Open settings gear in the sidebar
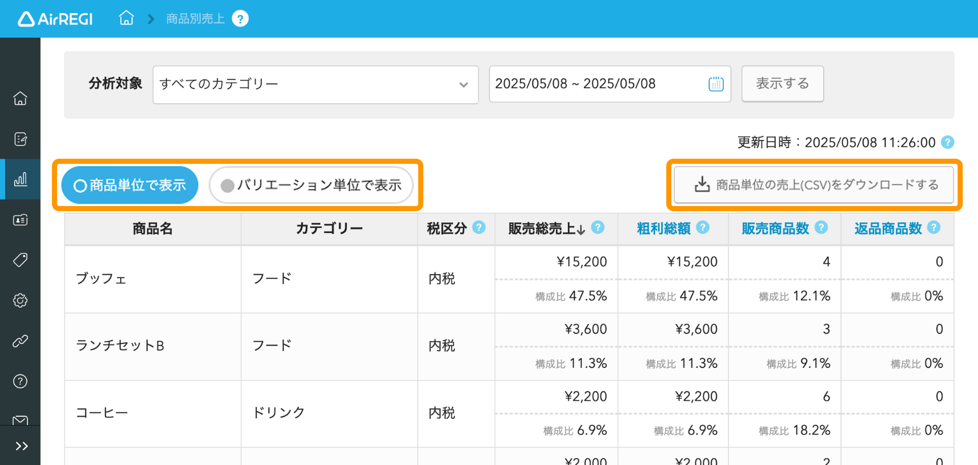The width and height of the screenshot is (978, 465). pyautogui.click(x=20, y=300)
